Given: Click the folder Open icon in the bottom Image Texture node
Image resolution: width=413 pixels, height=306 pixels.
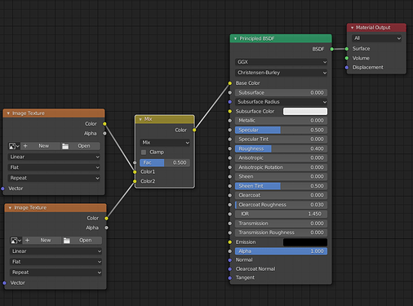Looking at the screenshot, I should (x=67, y=241).
